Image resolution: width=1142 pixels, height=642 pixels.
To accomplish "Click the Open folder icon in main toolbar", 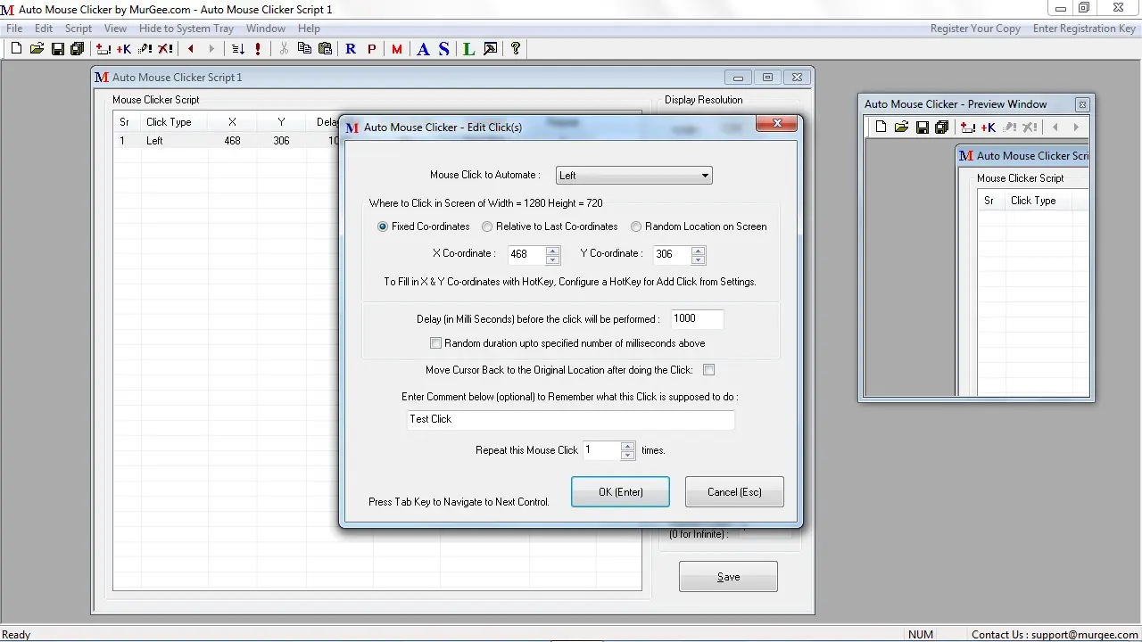I will [x=37, y=49].
